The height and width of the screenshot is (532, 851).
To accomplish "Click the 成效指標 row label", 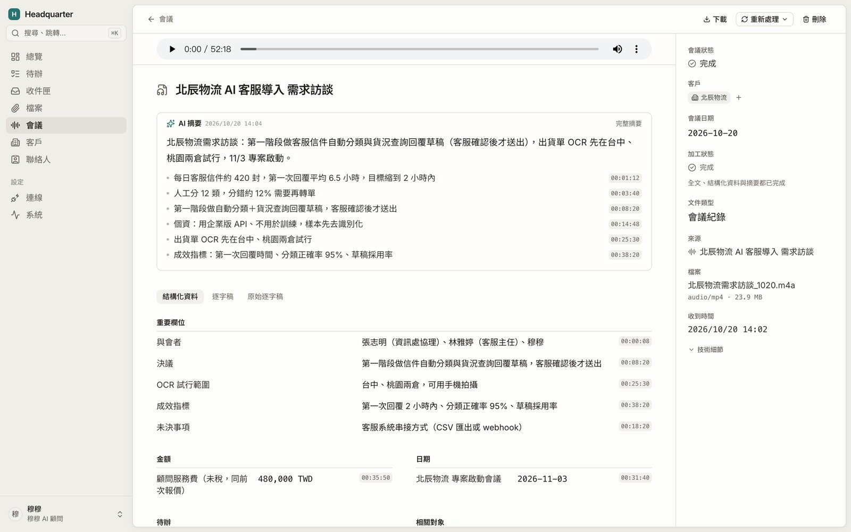I will coord(173,406).
